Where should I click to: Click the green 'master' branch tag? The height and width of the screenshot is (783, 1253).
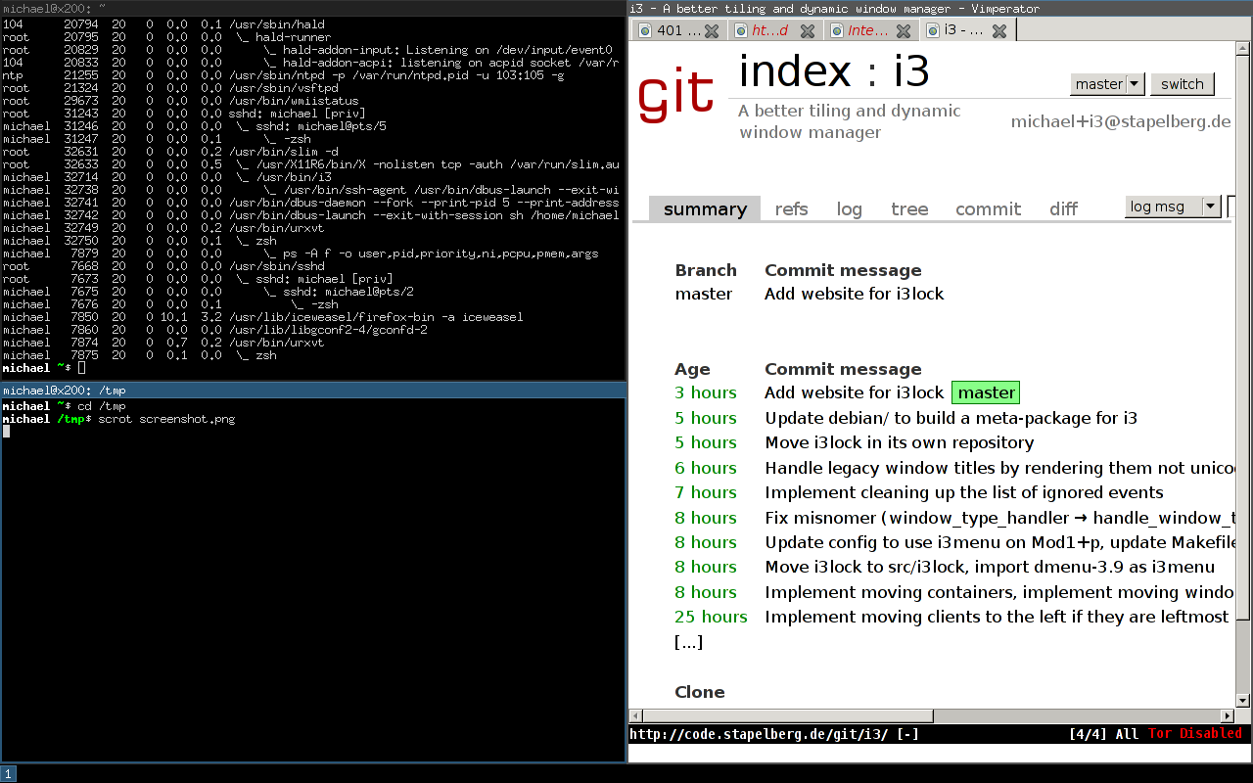986,392
